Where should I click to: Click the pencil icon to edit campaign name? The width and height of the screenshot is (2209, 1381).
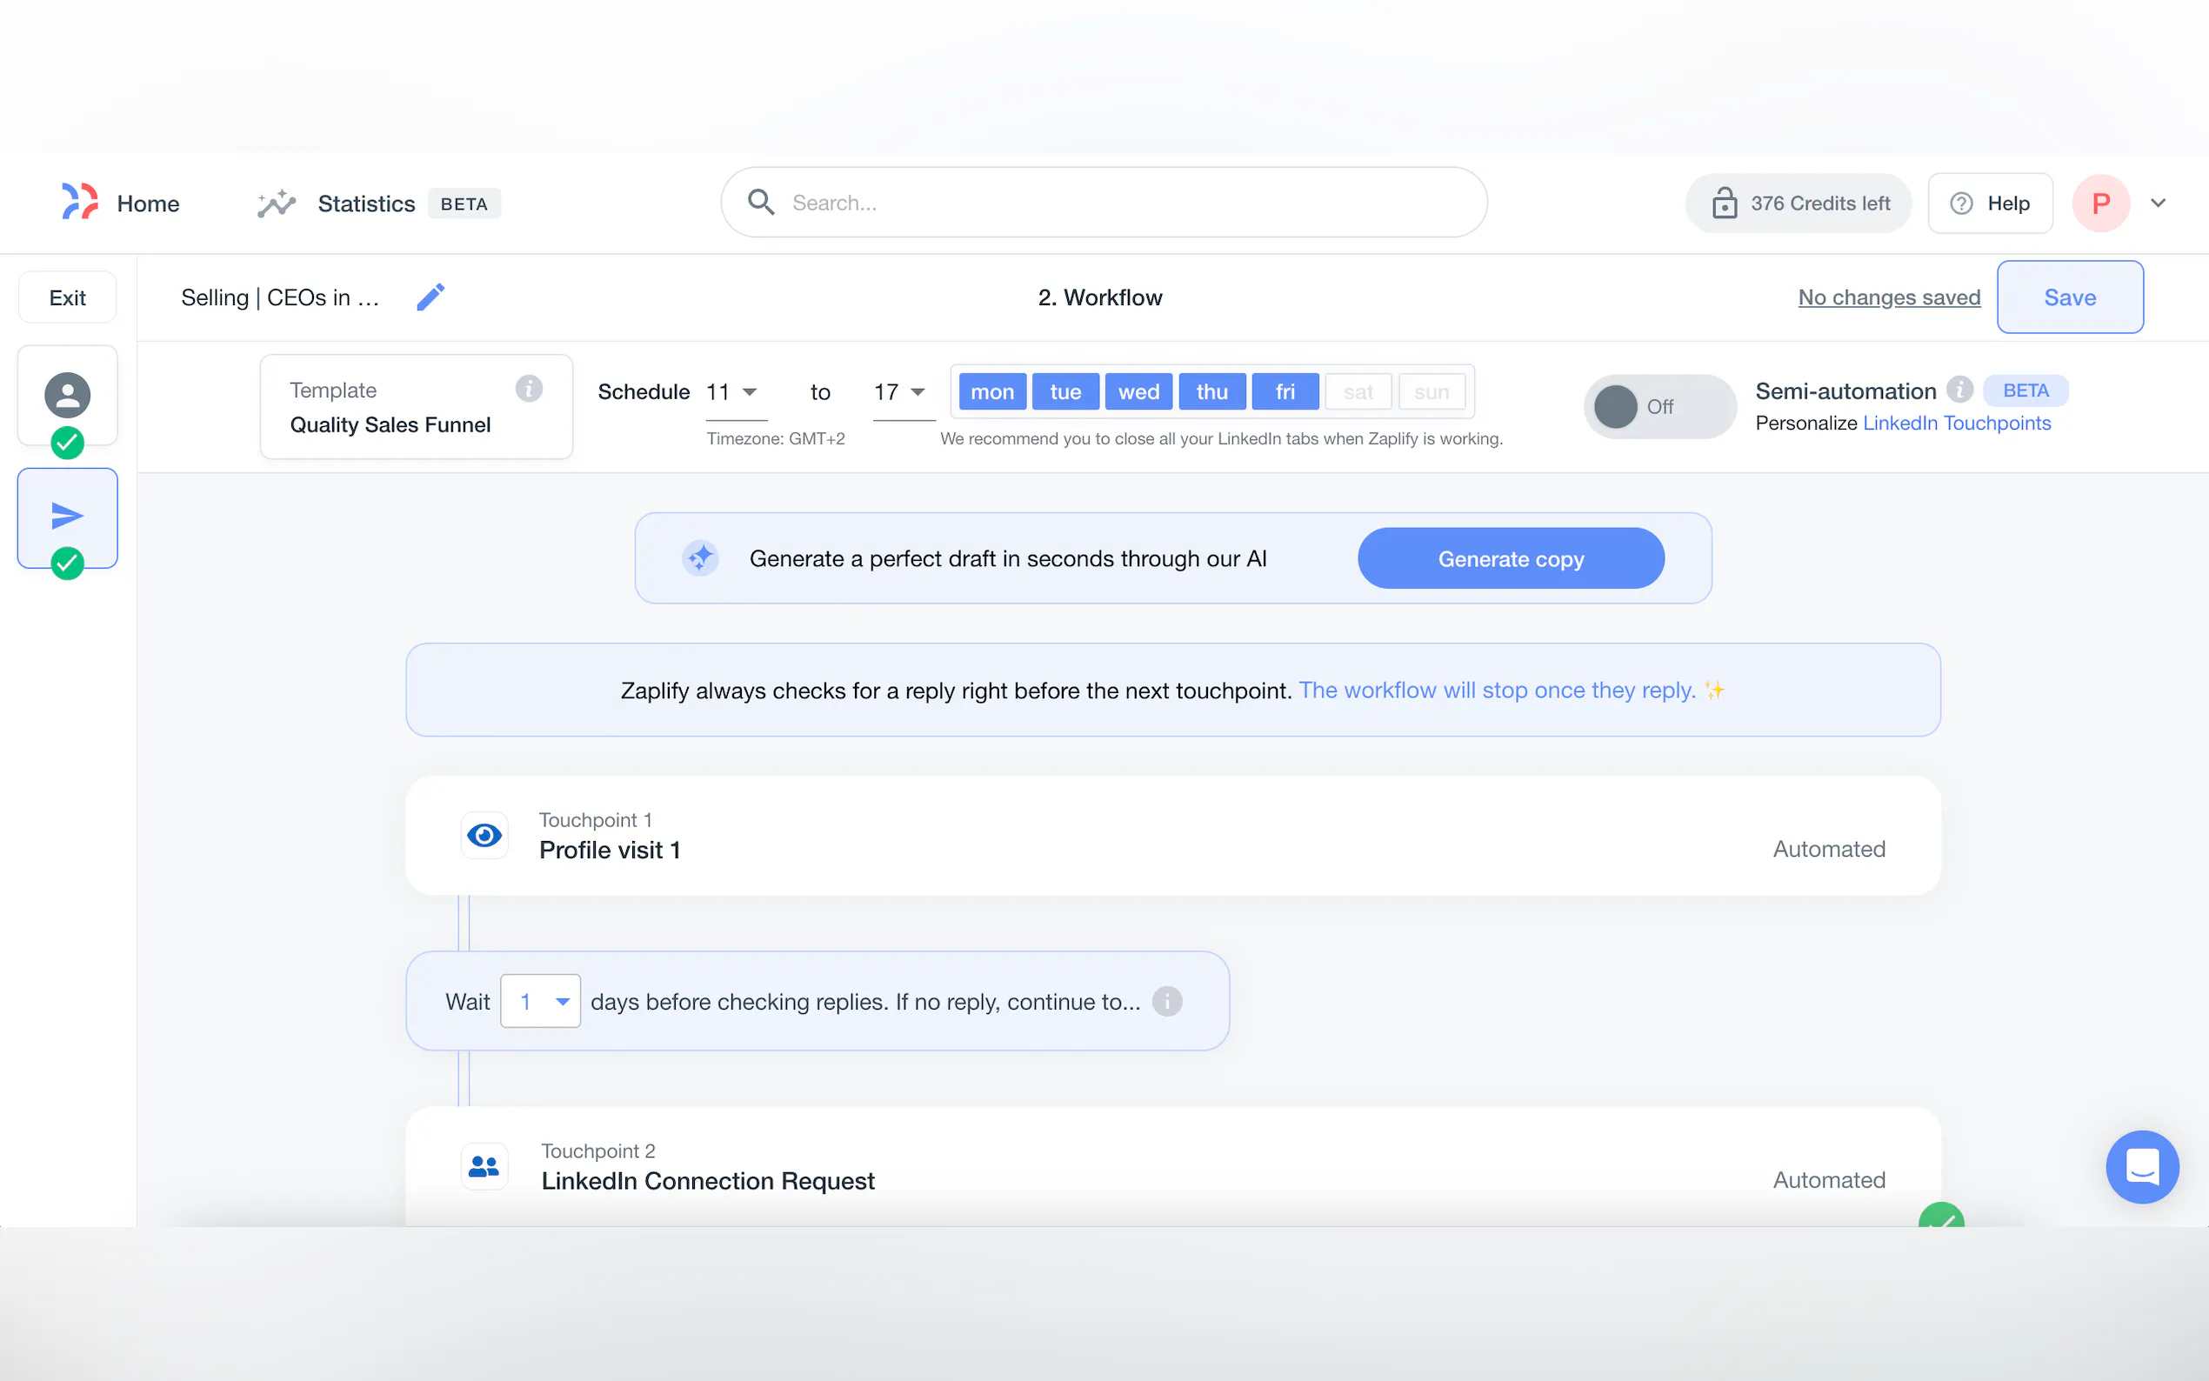pos(430,297)
